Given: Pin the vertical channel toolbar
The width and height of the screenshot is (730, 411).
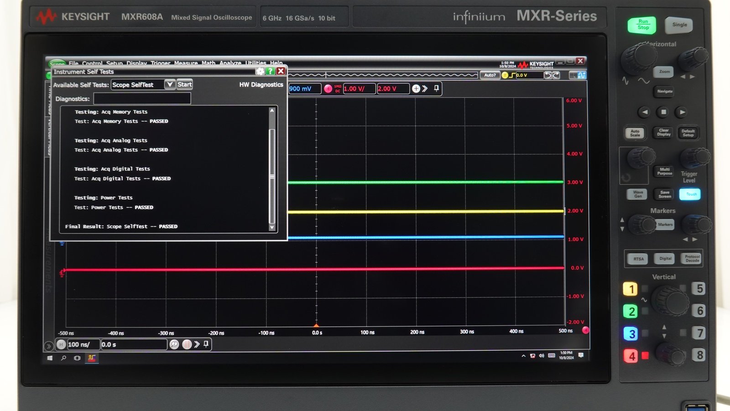Looking at the screenshot, I should [437, 88].
